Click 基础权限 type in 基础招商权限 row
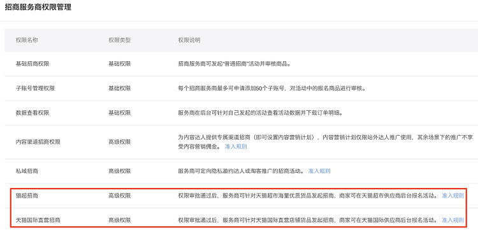478x230 pixels. click(120, 64)
